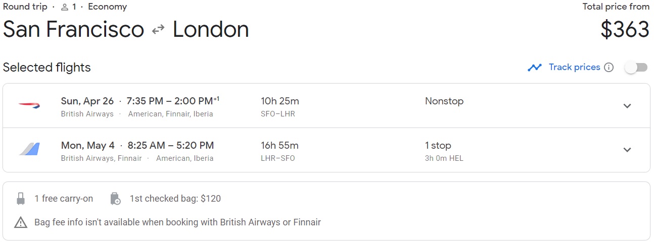Image resolution: width=654 pixels, height=244 pixels.
Task: Click the Finnair return flight logo
Action: pyautogui.click(x=29, y=149)
